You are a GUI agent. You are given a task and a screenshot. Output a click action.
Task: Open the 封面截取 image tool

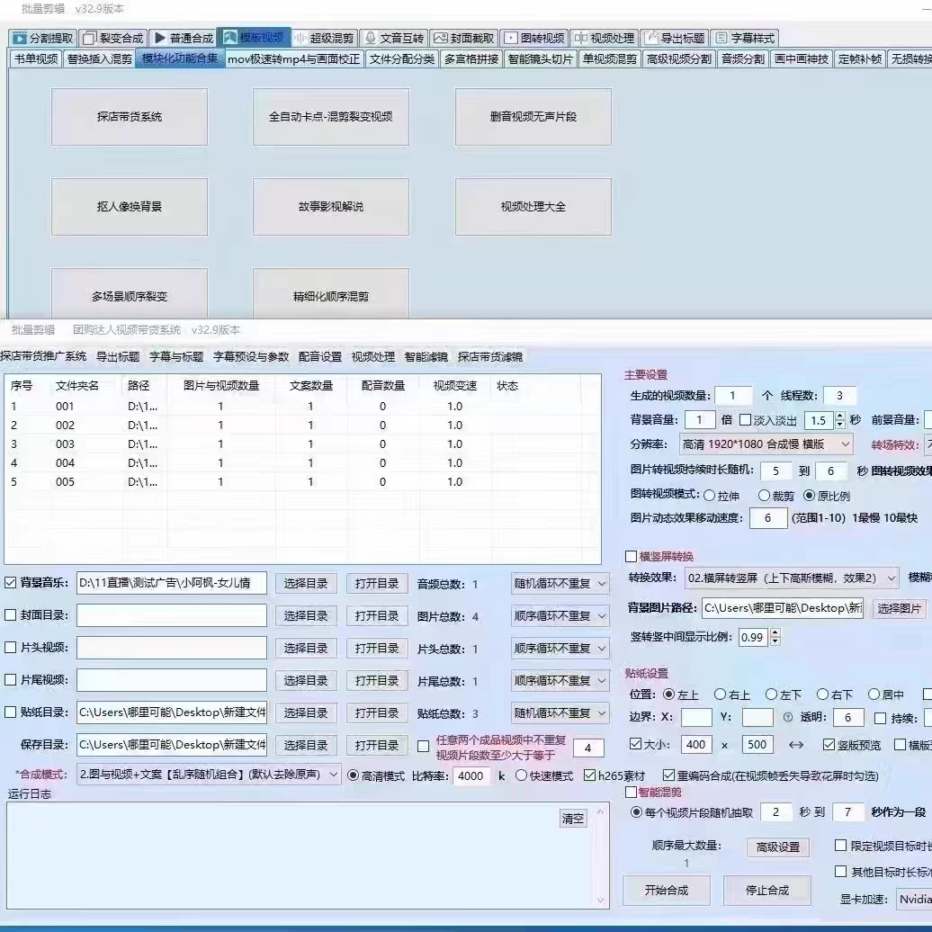(x=464, y=38)
